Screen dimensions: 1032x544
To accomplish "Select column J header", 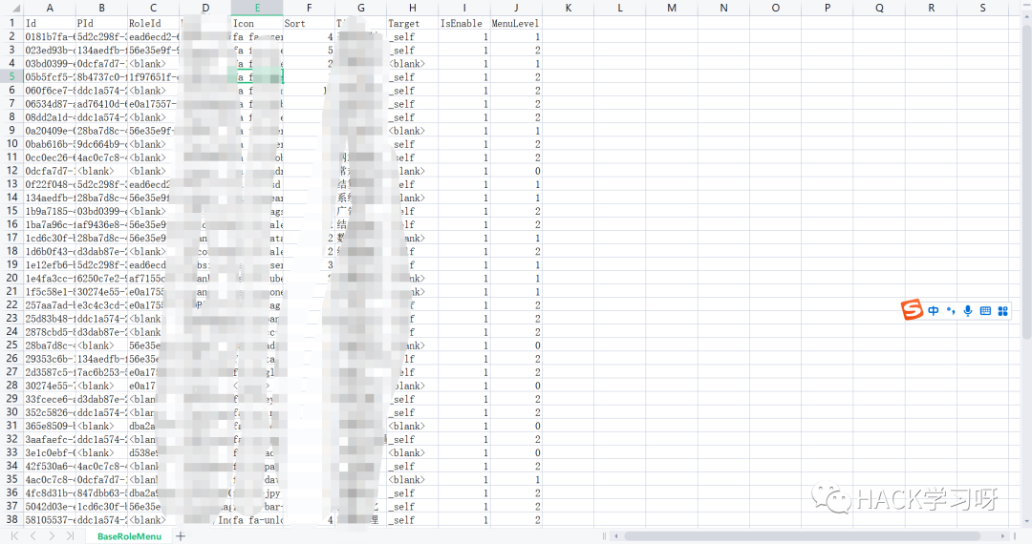I will (516, 8).
